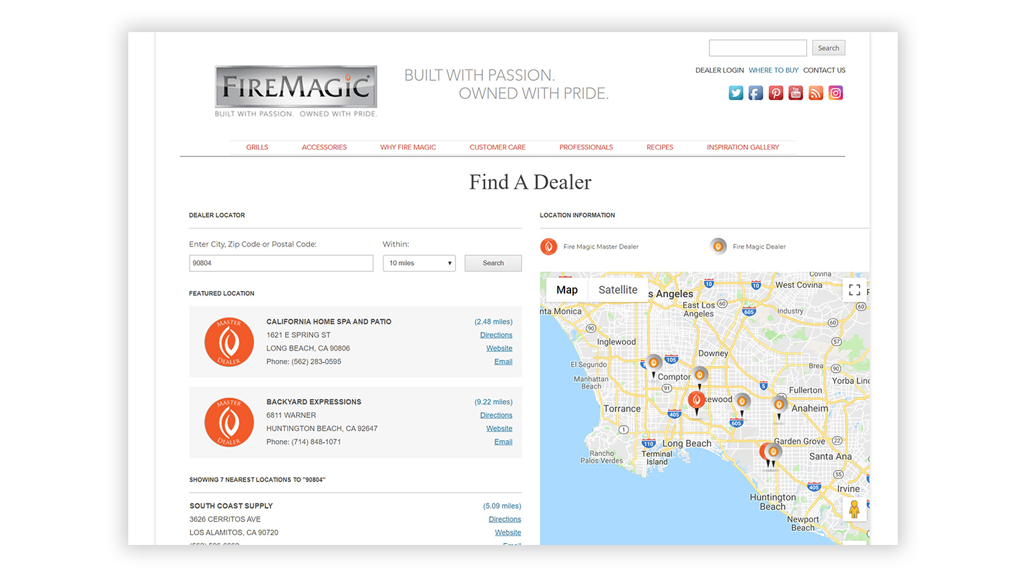Open South Coast Supply Website link

508,533
